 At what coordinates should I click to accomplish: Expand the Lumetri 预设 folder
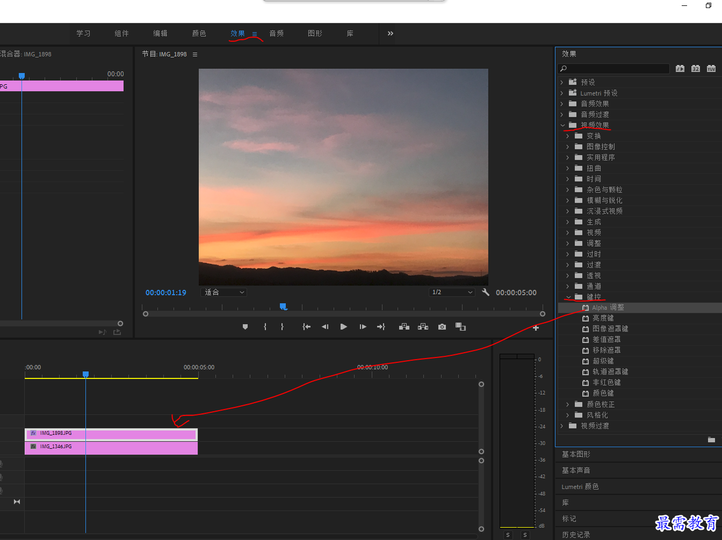[x=562, y=93]
